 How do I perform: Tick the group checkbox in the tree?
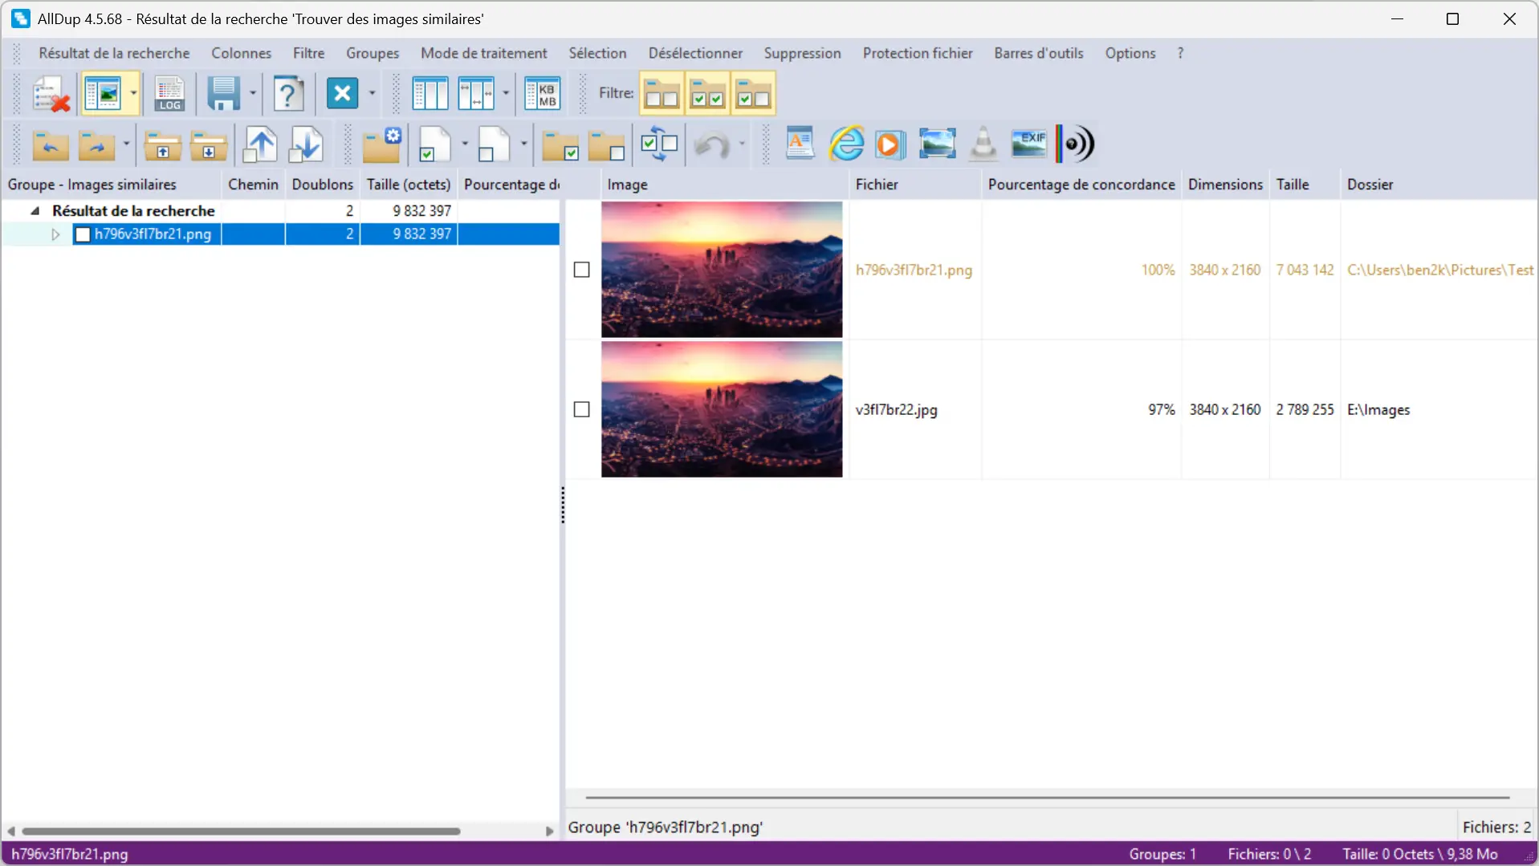coord(82,234)
